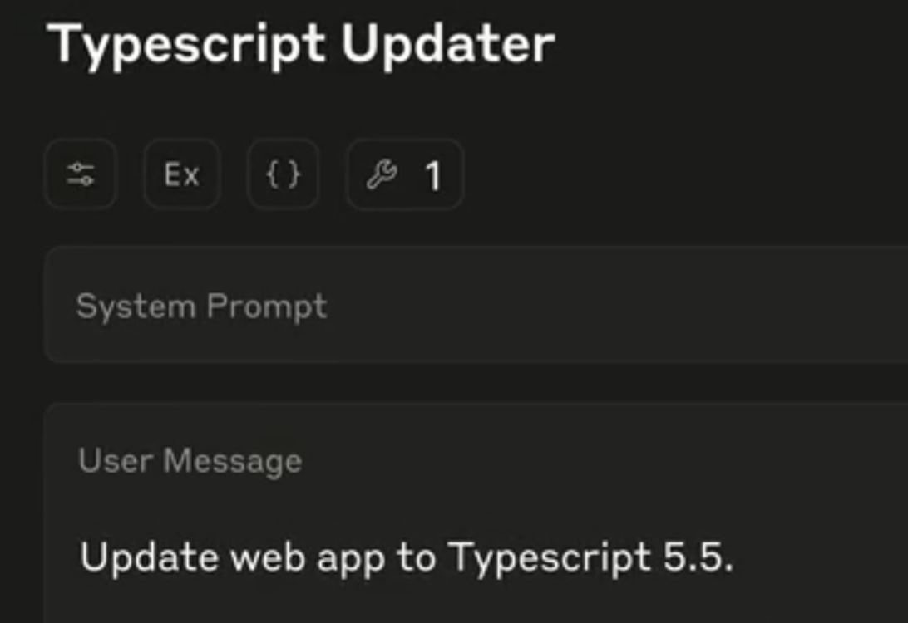Image resolution: width=908 pixels, height=623 pixels.
Task: Click the word "Prompt" in the System Prompt placeholder
Action: (x=266, y=307)
